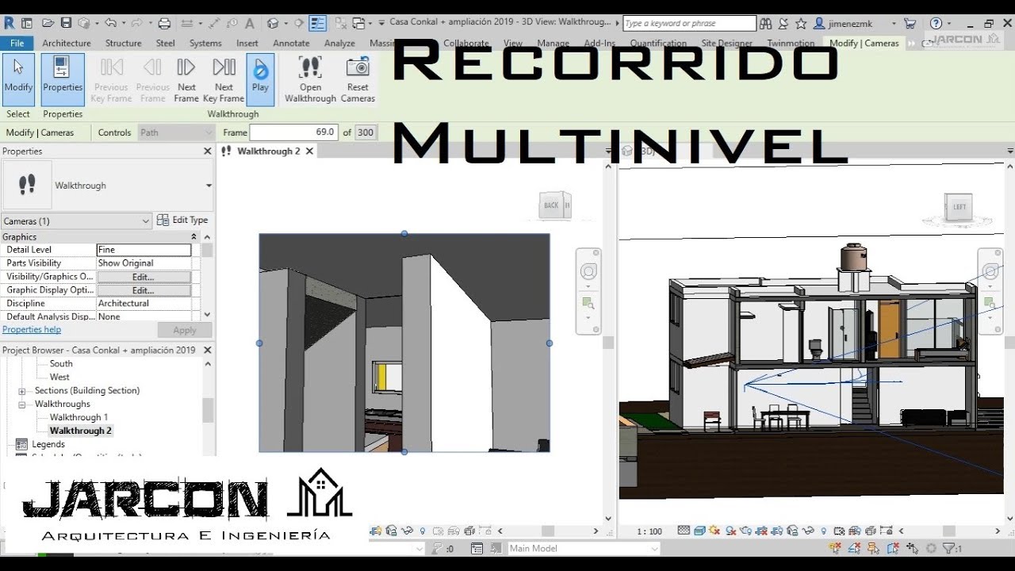Click Open Walkthrough footsteps icon
1015x571 pixels.
click(x=311, y=79)
